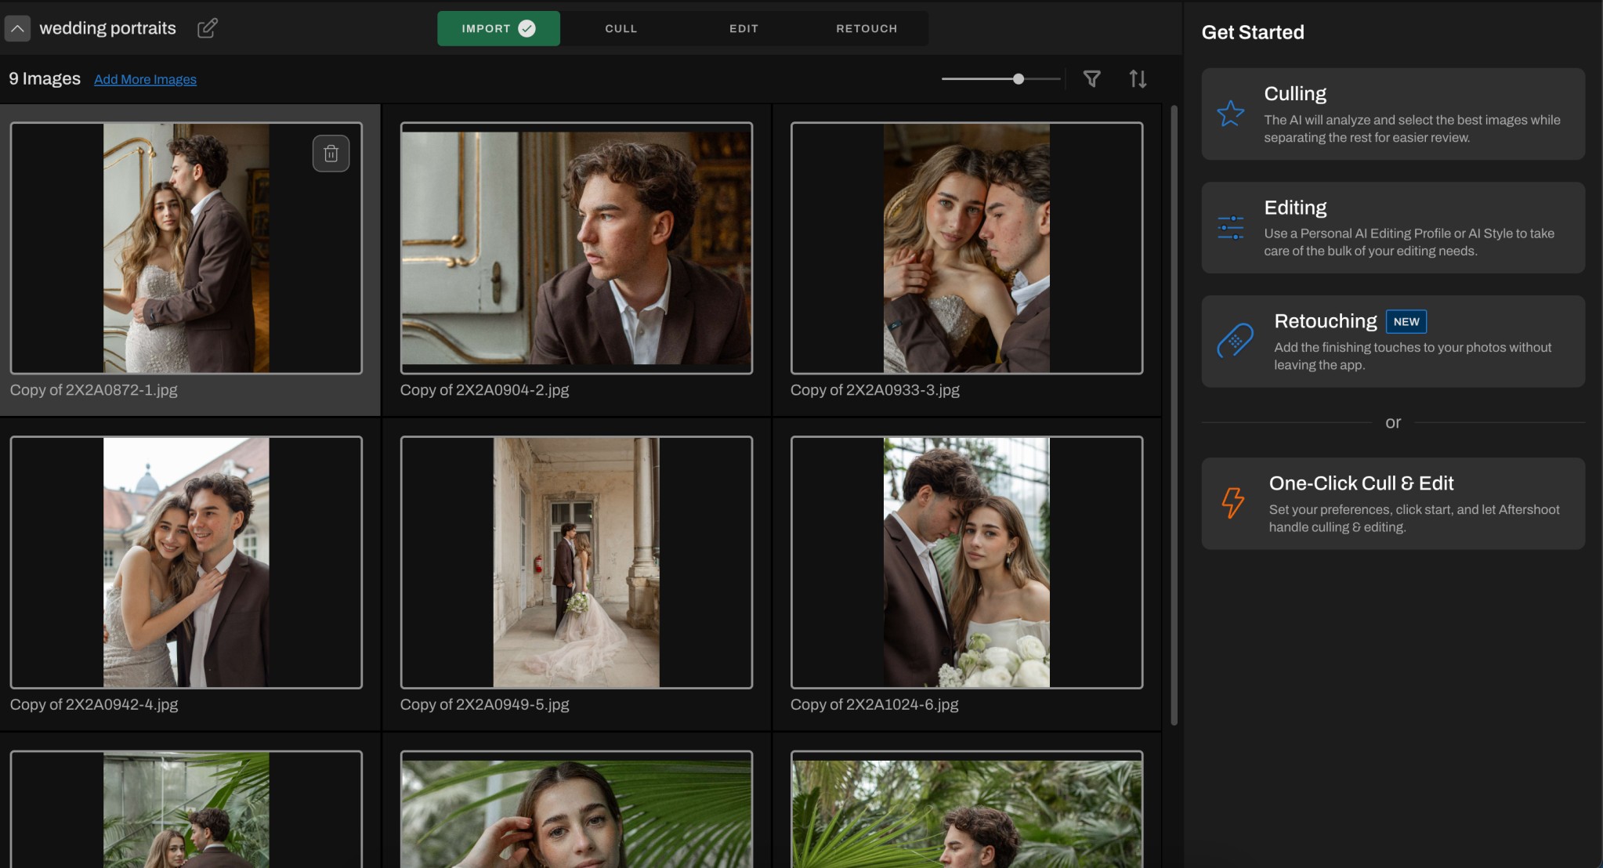
Task: Select thumbnail Copy of 2X2A0904-2.jpg
Action: (x=576, y=248)
